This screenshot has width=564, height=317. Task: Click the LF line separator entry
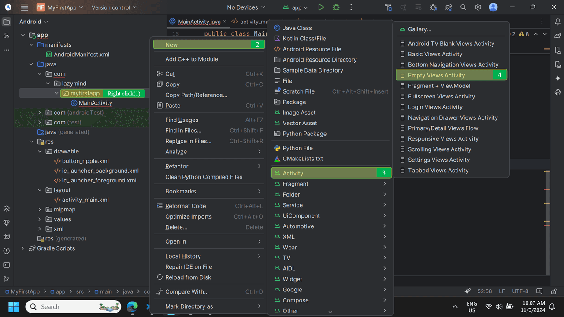tap(502, 291)
